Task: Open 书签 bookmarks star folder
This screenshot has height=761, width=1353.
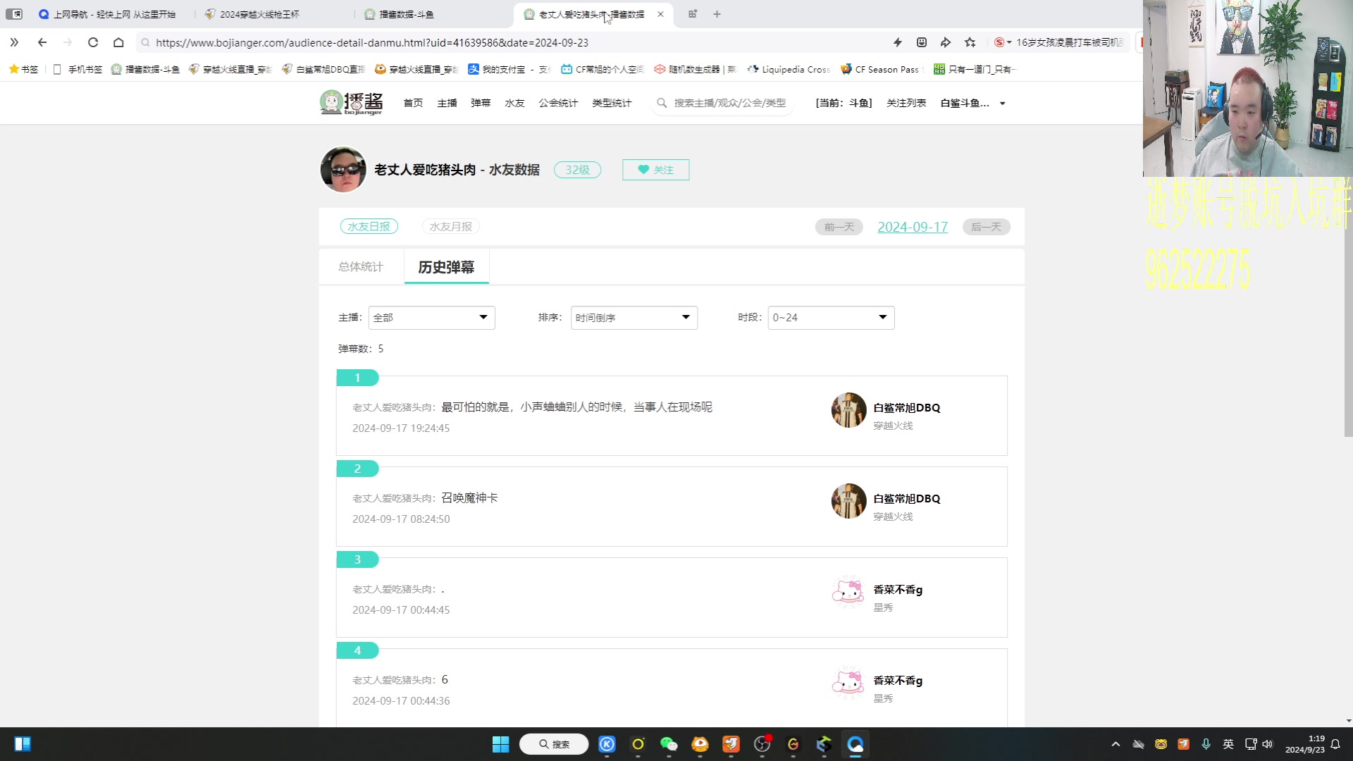Action: [x=23, y=69]
